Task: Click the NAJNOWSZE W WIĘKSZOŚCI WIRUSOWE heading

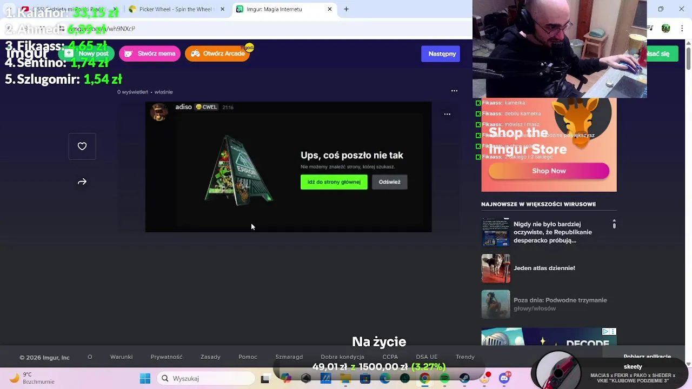Action: click(x=538, y=204)
